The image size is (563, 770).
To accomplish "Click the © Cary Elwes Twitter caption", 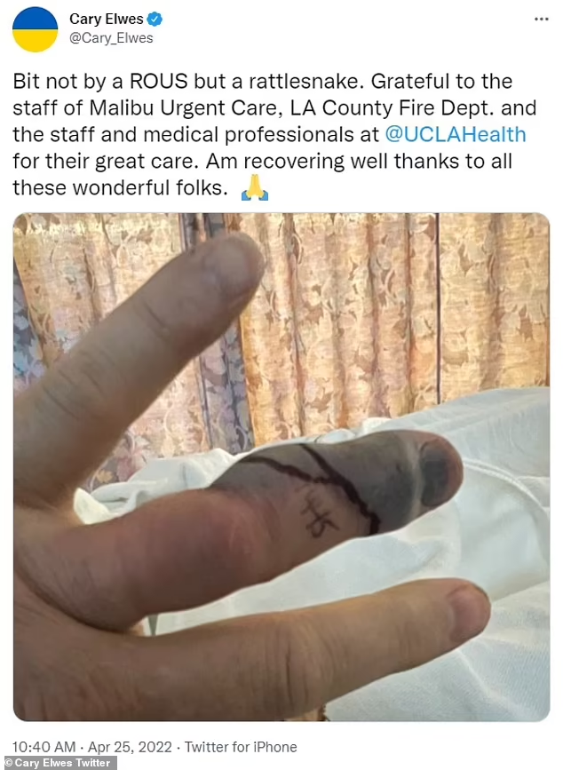I will click(58, 763).
